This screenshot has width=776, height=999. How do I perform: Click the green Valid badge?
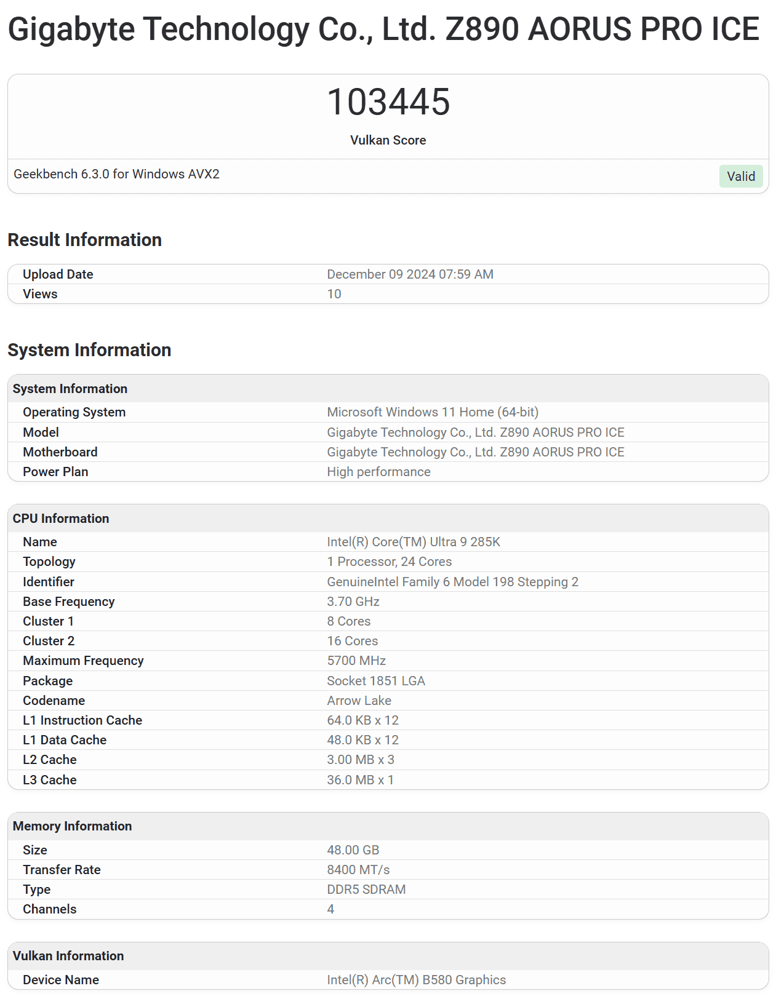click(740, 177)
